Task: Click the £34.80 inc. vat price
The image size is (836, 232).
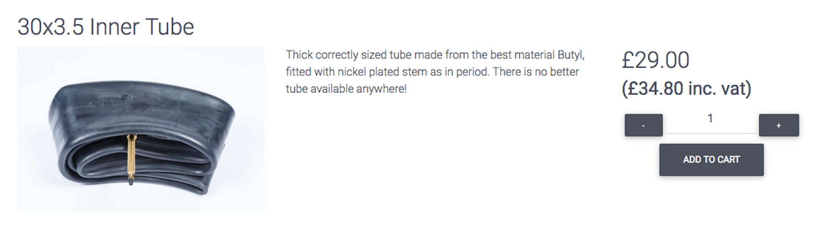Action: click(x=686, y=89)
